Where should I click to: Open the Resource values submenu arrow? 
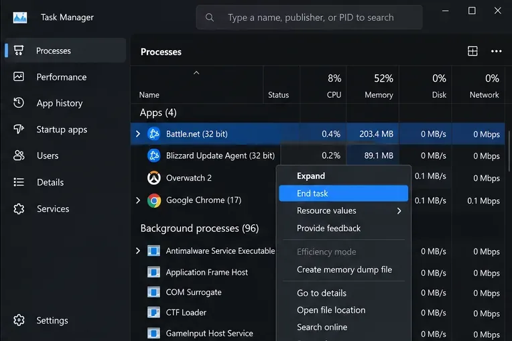(x=399, y=211)
